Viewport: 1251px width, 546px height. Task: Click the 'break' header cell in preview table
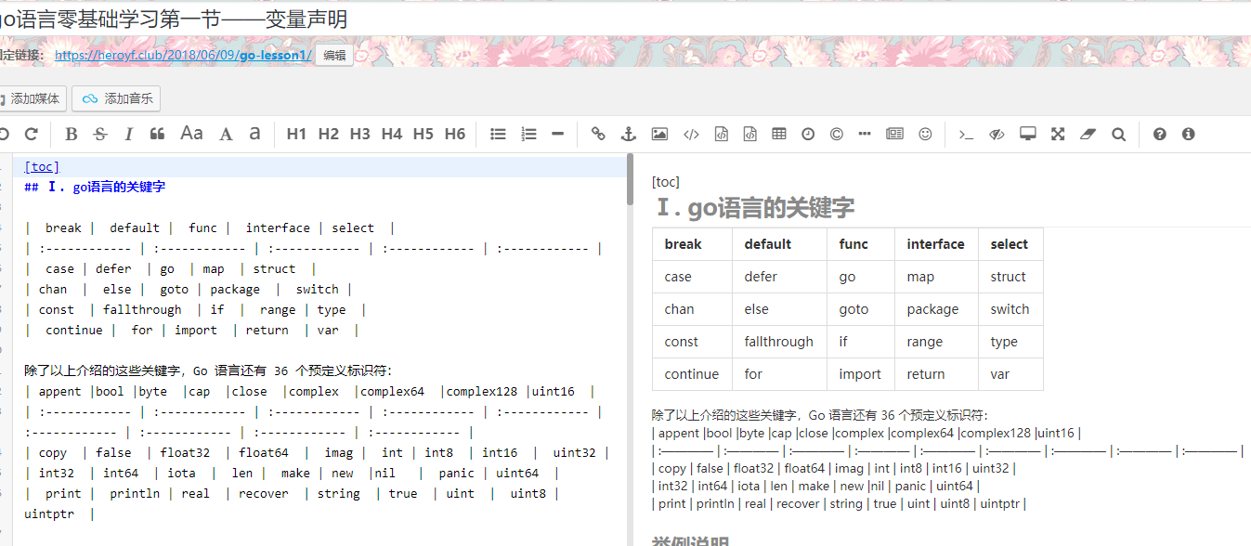click(692, 244)
